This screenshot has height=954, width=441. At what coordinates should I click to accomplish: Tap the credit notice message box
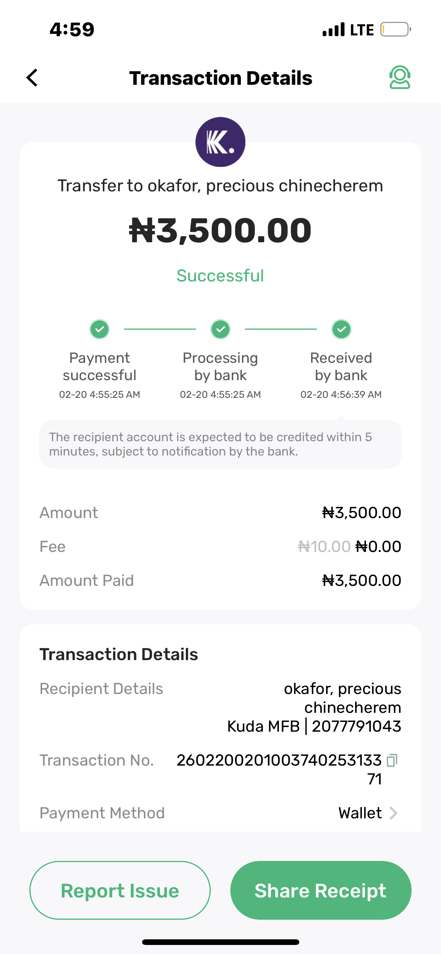click(x=220, y=444)
